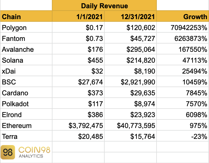The image size is (209, 163).
Task: Select the $176 Avalanche cell
Action: pyautogui.click(x=78, y=49)
